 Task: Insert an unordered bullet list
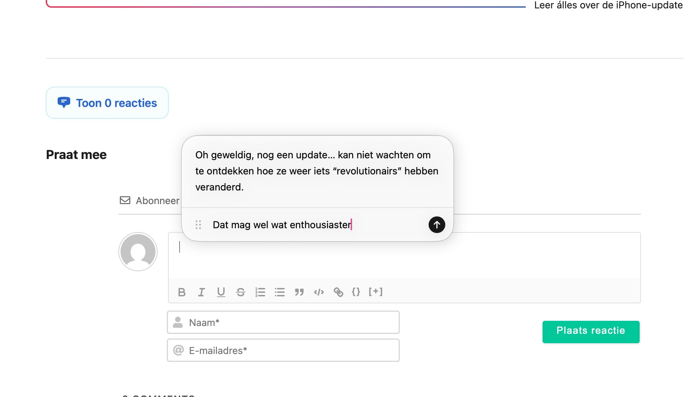(x=279, y=292)
